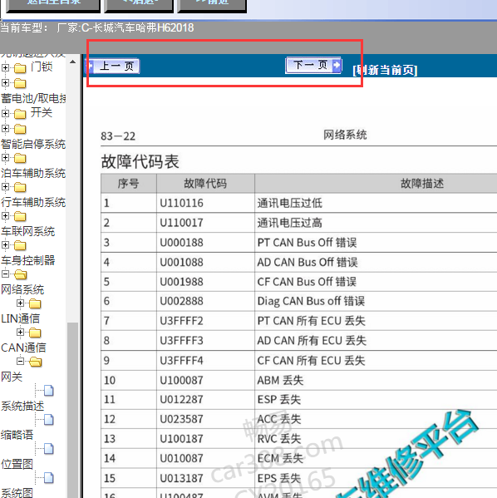Click the folder icon above 泊车辅助系统
Viewport: 497px width, 498px height.
point(20,158)
